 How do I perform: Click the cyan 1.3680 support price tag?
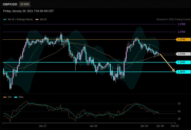pos(183,62)
